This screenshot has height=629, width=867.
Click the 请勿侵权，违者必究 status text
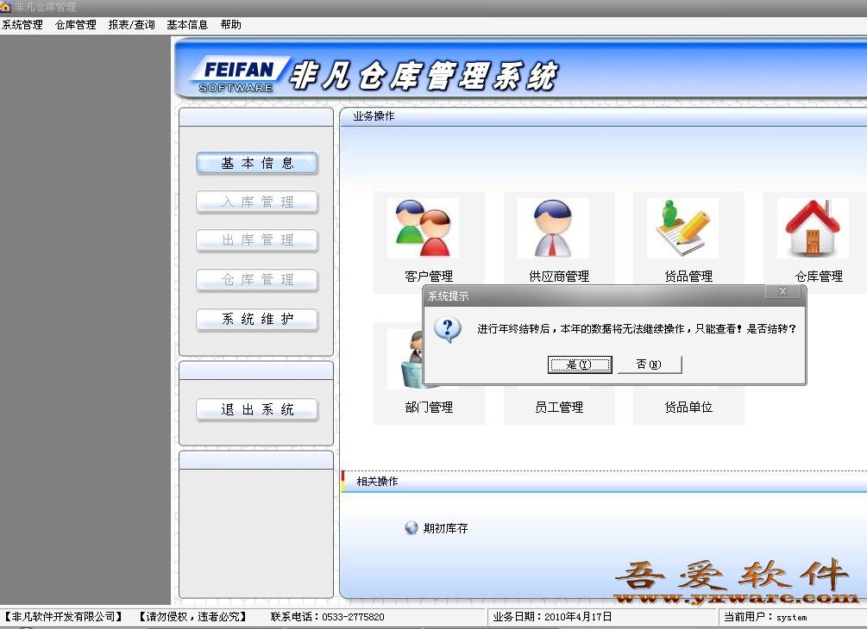click(x=193, y=617)
